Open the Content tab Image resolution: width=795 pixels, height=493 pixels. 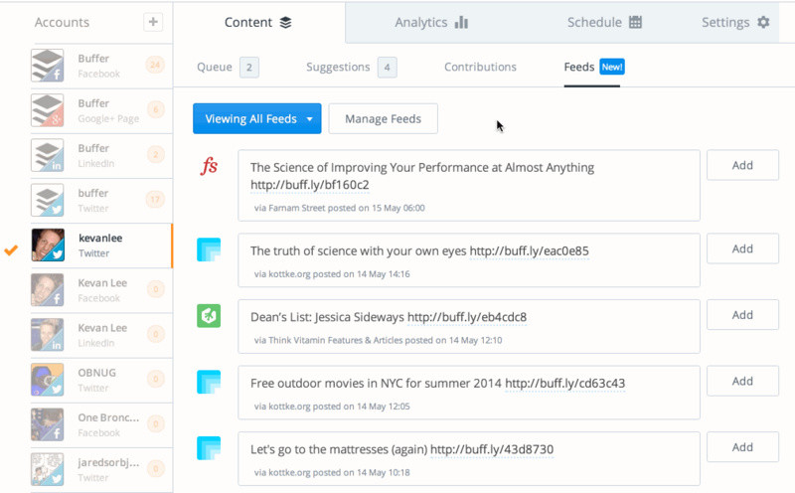257,22
